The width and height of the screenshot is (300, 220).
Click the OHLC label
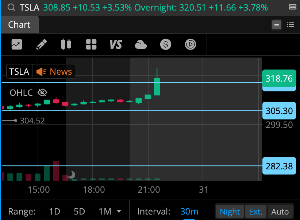click(x=21, y=93)
